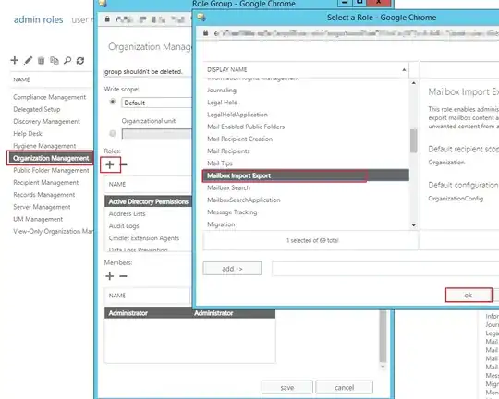Select Organization Management role group

pyautogui.click(x=51, y=158)
